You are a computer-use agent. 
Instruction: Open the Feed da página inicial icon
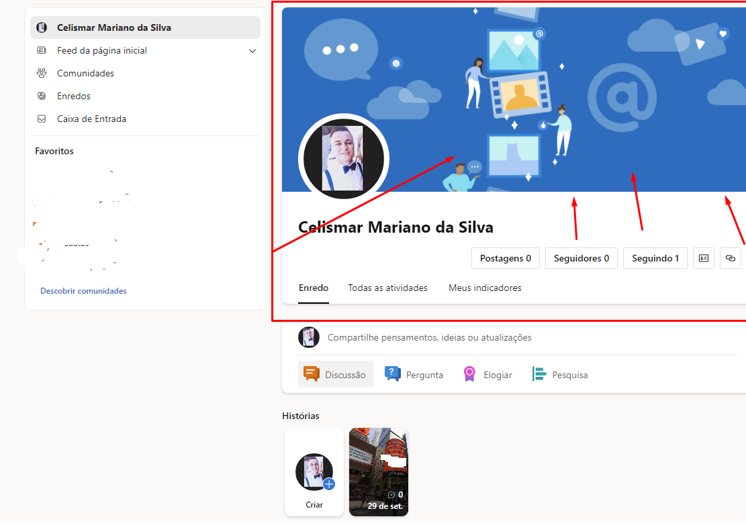[41, 50]
